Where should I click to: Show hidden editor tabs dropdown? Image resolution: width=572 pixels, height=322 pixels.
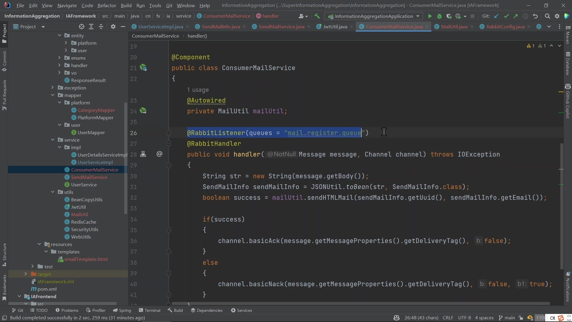pyautogui.click(x=549, y=27)
